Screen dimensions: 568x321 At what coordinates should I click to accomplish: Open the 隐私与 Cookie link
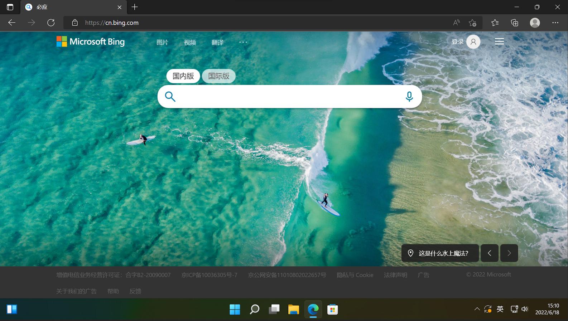tap(355, 275)
